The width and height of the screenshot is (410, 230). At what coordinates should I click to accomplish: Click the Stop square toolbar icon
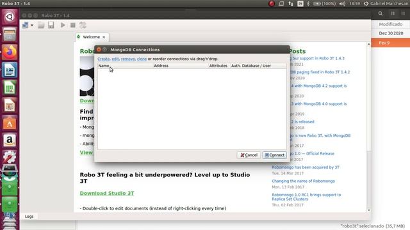(x=73, y=25)
